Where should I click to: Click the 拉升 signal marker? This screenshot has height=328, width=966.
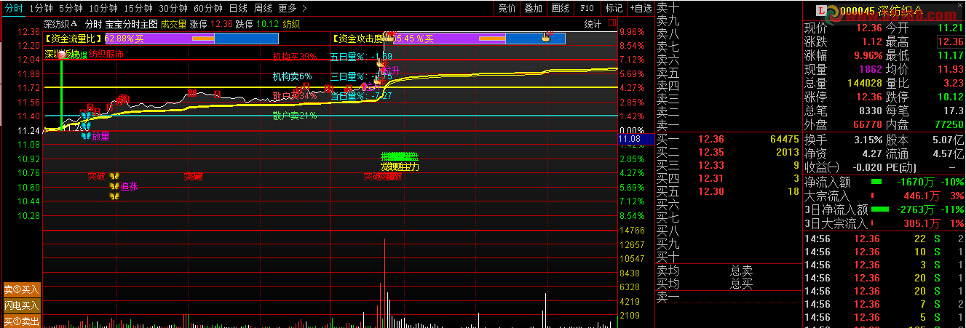click(390, 71)
